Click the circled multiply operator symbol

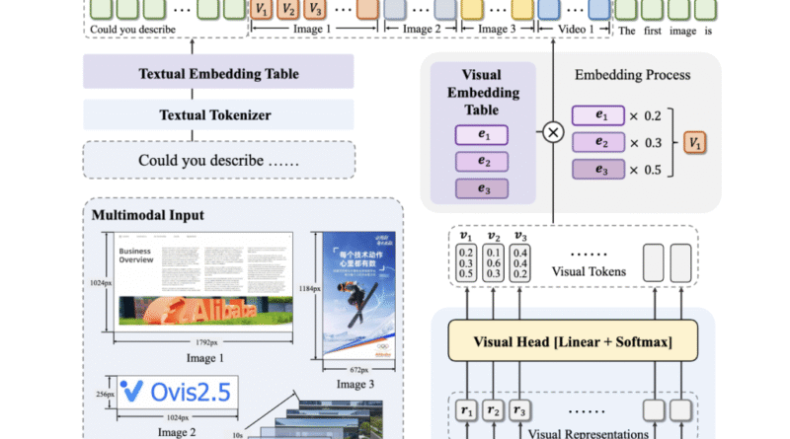553,132
